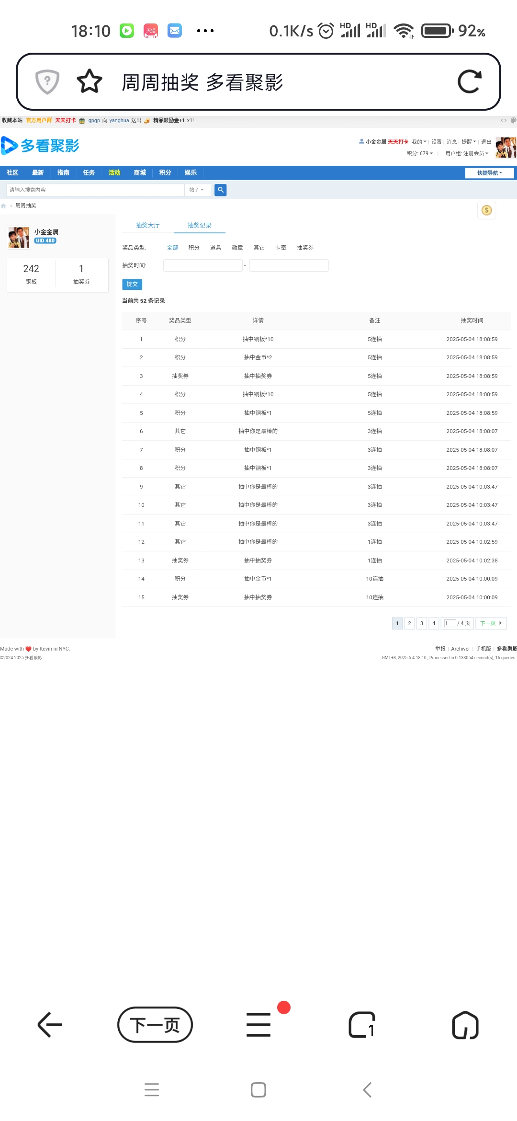This screenshot has height=1121, width=517.
Task: Expand 用户组: 注册会员 dropdown
Action: tap(467, 153)
